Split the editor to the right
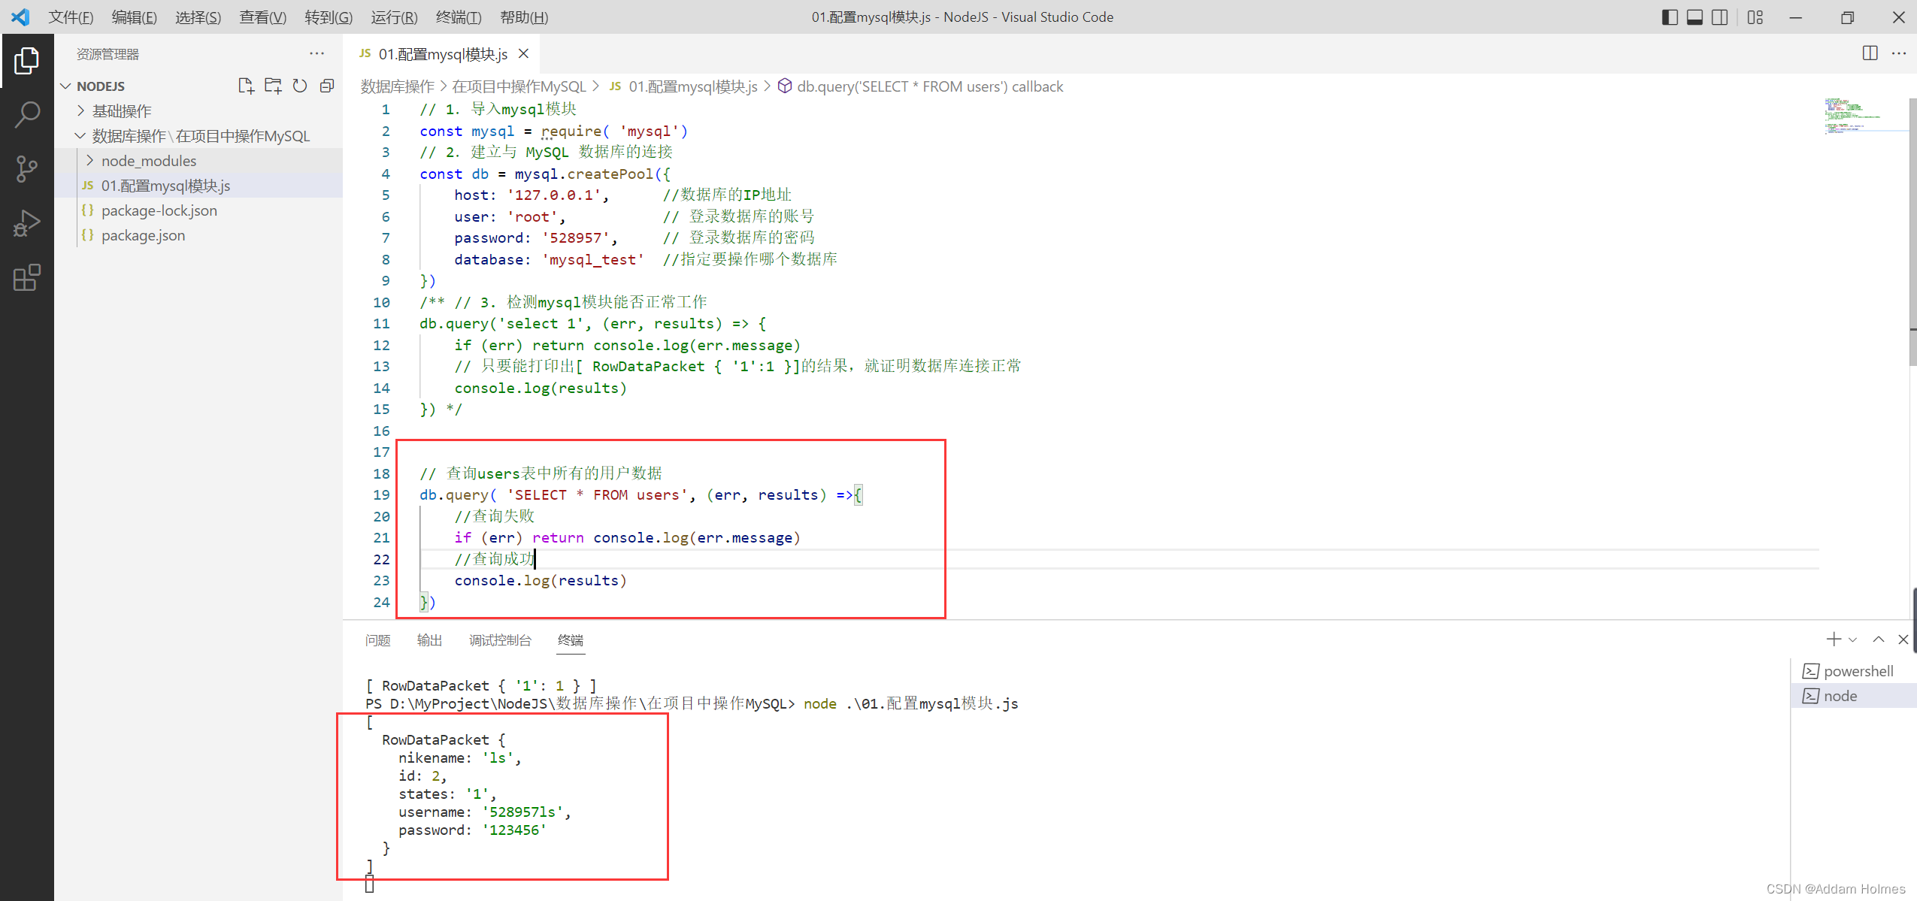 [x=1870, y=53]
